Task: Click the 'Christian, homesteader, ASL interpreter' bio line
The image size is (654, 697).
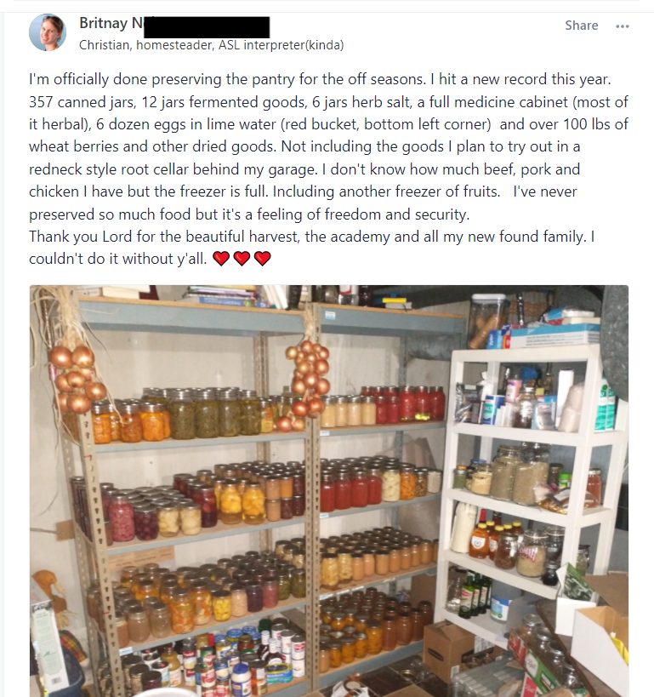Action: tap(212, 45)
